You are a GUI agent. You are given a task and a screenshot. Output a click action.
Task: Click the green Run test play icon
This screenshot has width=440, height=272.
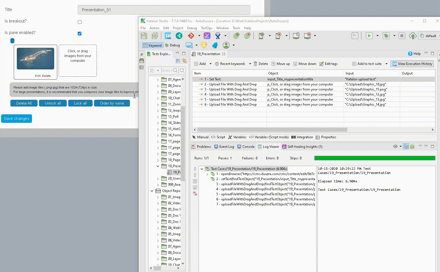369,36
